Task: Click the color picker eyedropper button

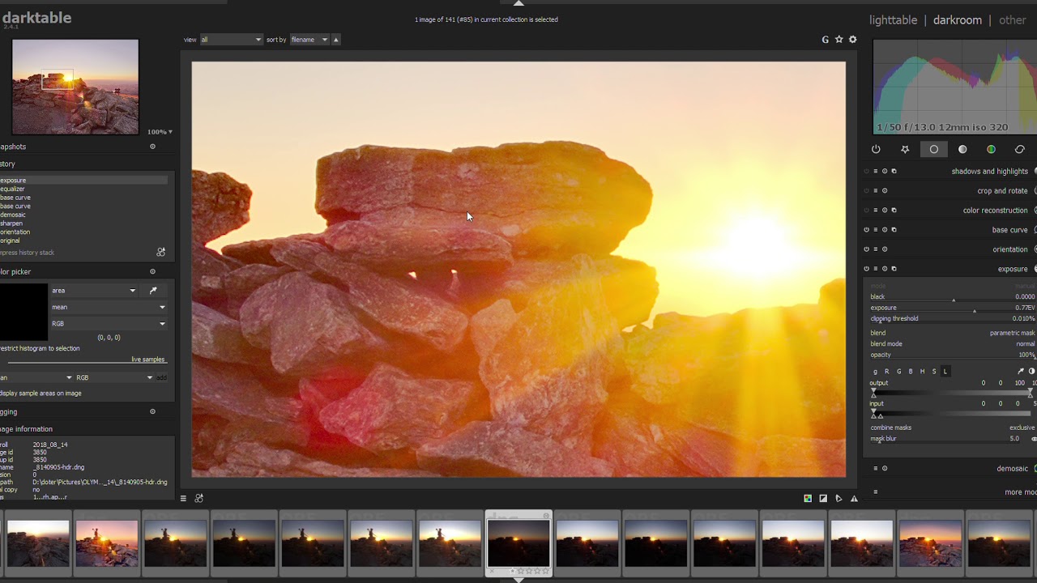Action: tap(153, 290)
